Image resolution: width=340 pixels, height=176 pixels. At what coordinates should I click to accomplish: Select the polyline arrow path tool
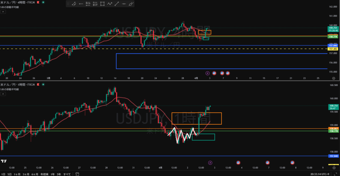pos(110,4)
